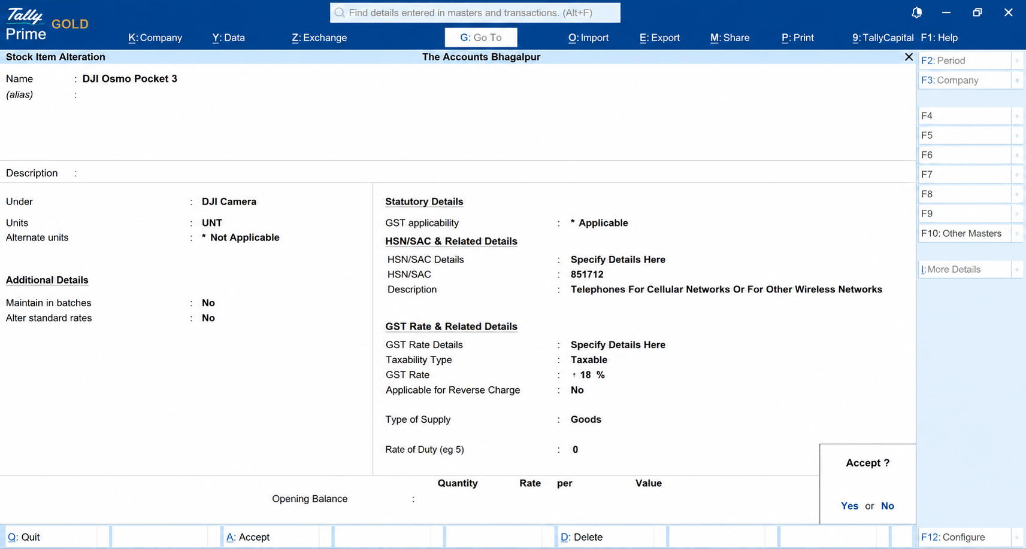Screen dimensions: 1026x549
Task: Select the GST Rate Details Specify Details Here value
Action: (618, 345)
